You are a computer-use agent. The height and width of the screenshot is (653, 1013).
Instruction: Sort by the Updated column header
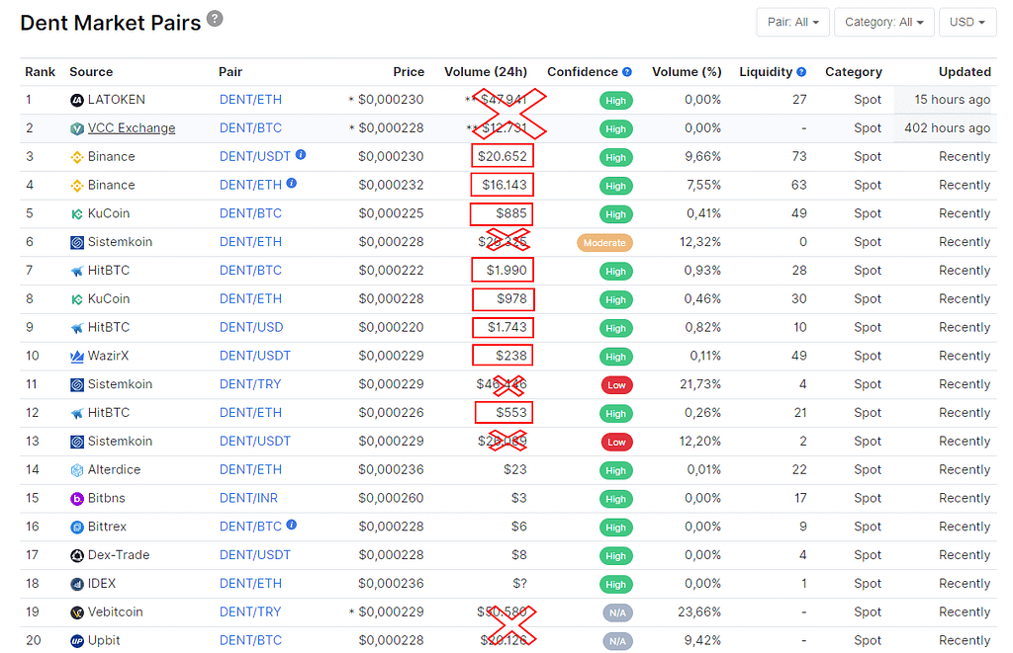(x=965, y=72)
